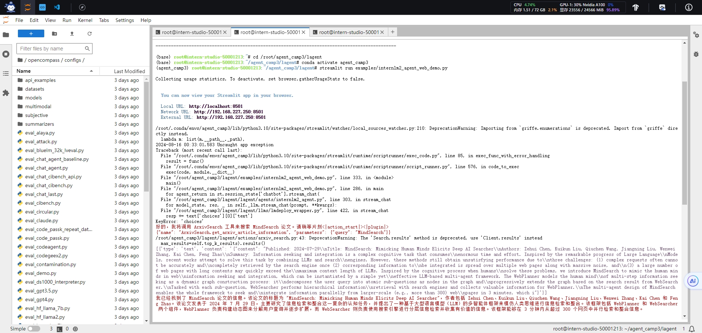The height and width of the screenshot is (333, 702).
Task: Click the floating Ai assistant button
Action: [x=692, y=281]
